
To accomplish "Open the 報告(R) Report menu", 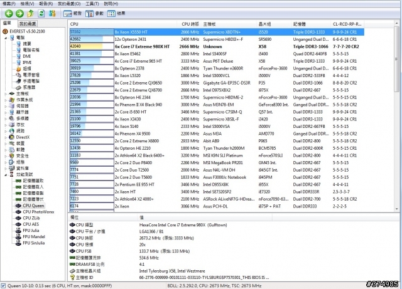I will point(46,4).
